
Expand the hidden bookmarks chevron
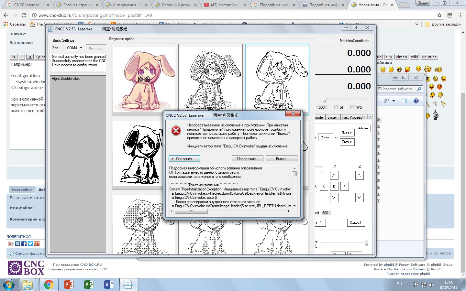(x=416, y=24)
